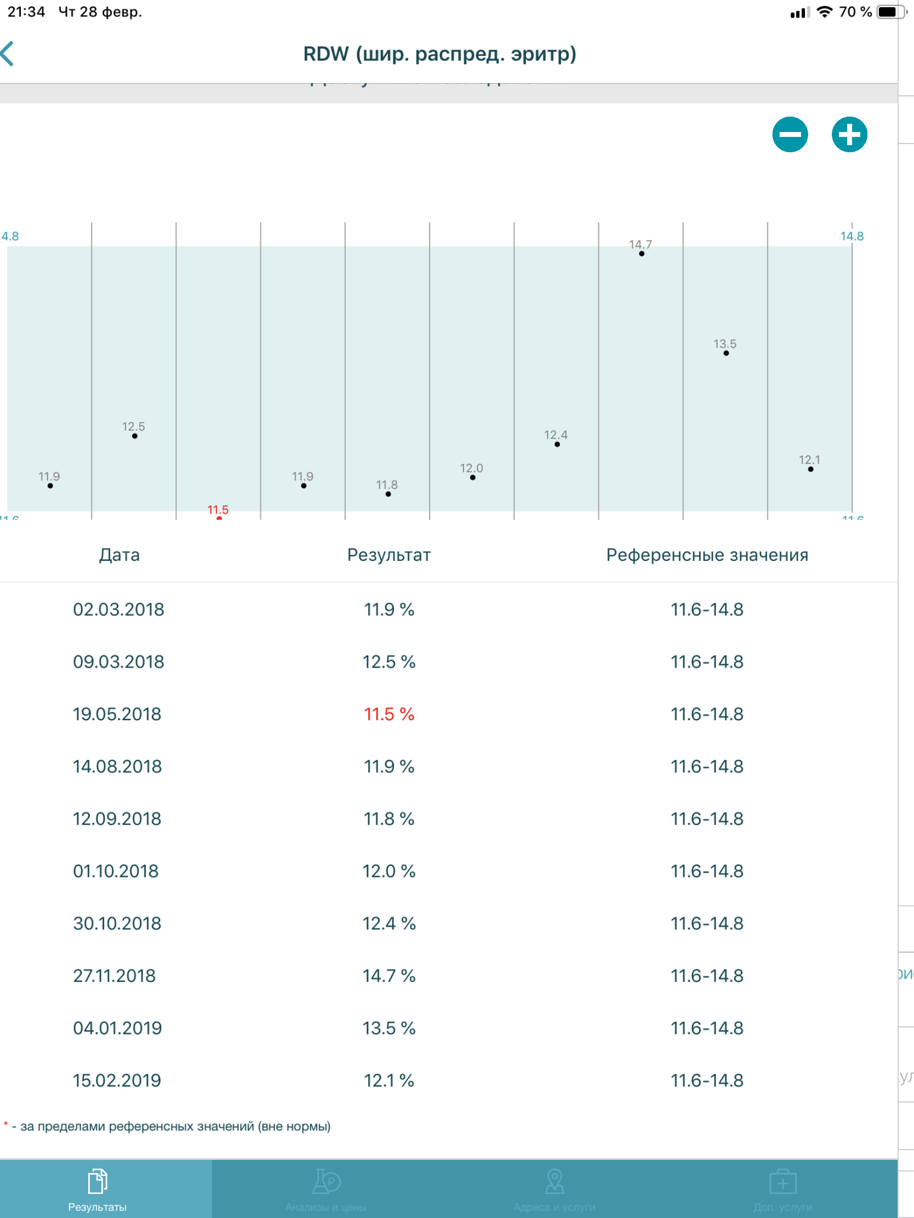Go to Доп. услуги tab

(x=783, y=1190)
